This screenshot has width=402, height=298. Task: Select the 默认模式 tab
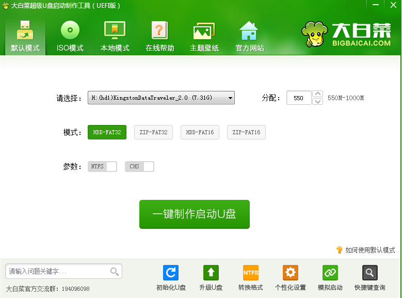click(25, 36)
